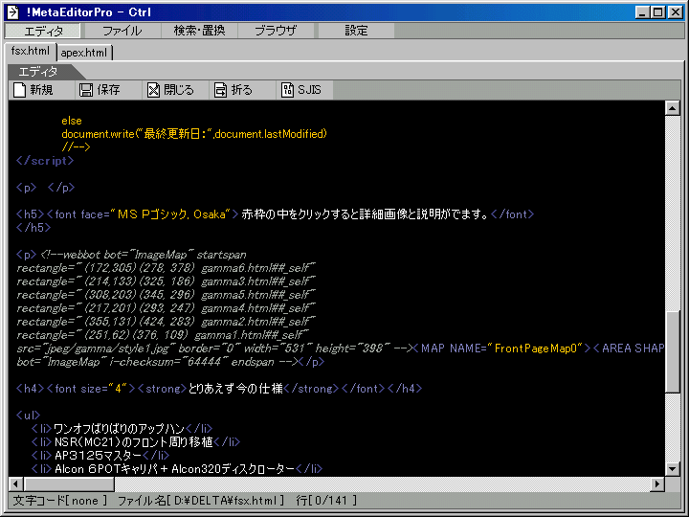The width and height of the screenshot is (689, 517).
Task: Click the 折る line wrap icon
Action: tap(220, 90)
